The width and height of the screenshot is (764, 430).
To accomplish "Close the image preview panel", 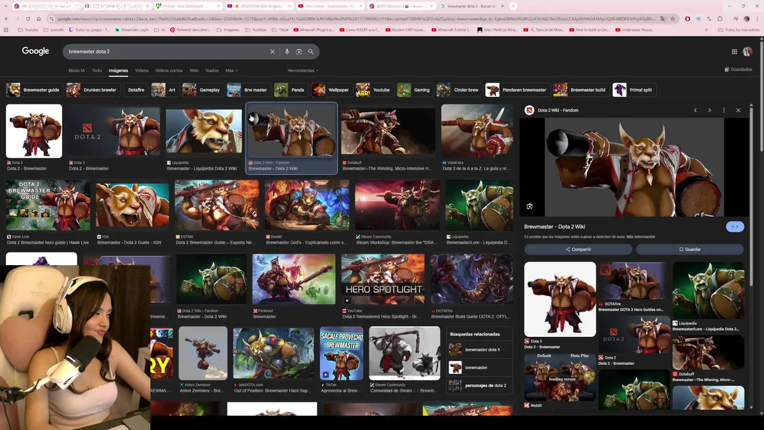I will coord(738,110).
